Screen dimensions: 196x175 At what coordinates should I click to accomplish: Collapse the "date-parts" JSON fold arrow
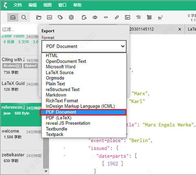coord(64,156)
